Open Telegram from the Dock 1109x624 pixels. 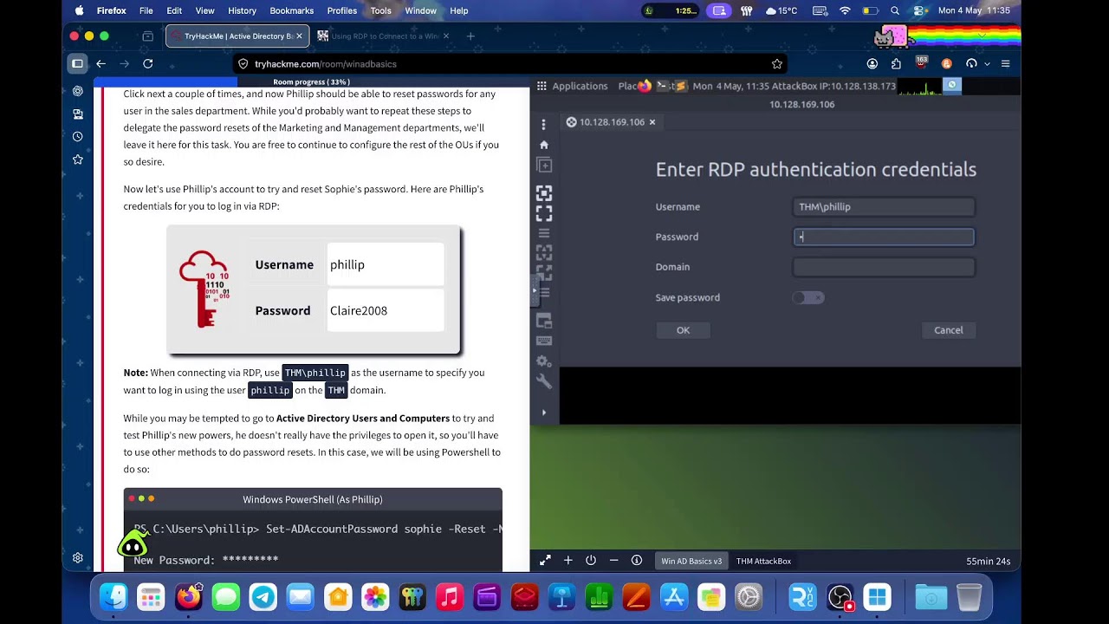click(263, 597)
